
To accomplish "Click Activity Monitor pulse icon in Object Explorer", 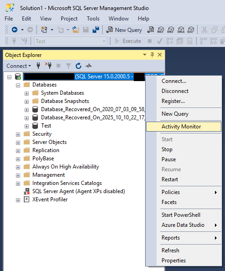I will coord(89,66).
